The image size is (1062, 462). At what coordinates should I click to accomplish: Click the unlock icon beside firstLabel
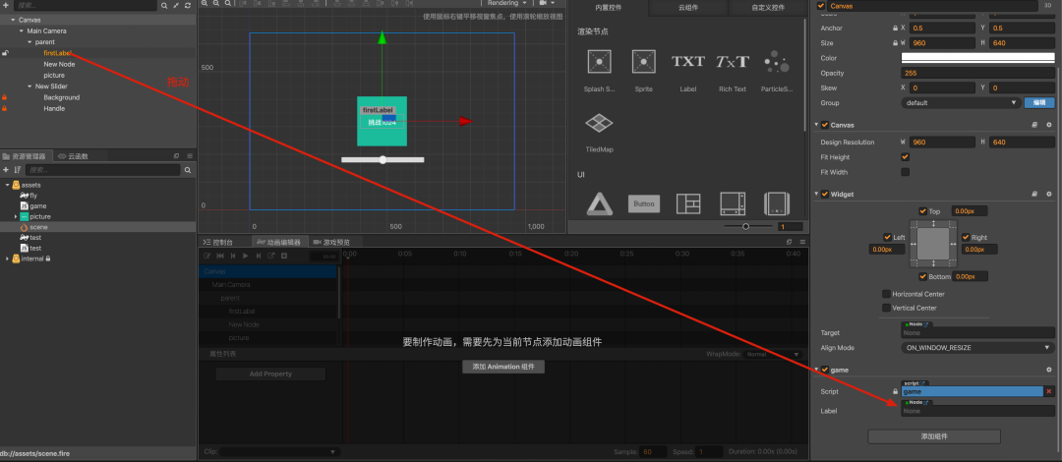[x=6, y=53]
